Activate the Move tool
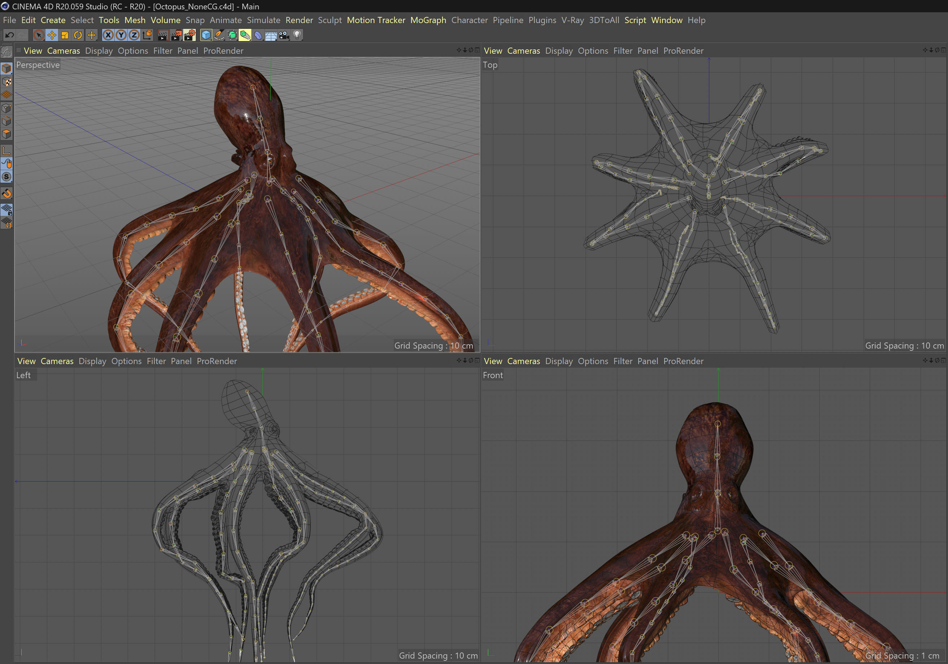The width and height of the screenshot is (948, 664). click(x=52, y=35)
